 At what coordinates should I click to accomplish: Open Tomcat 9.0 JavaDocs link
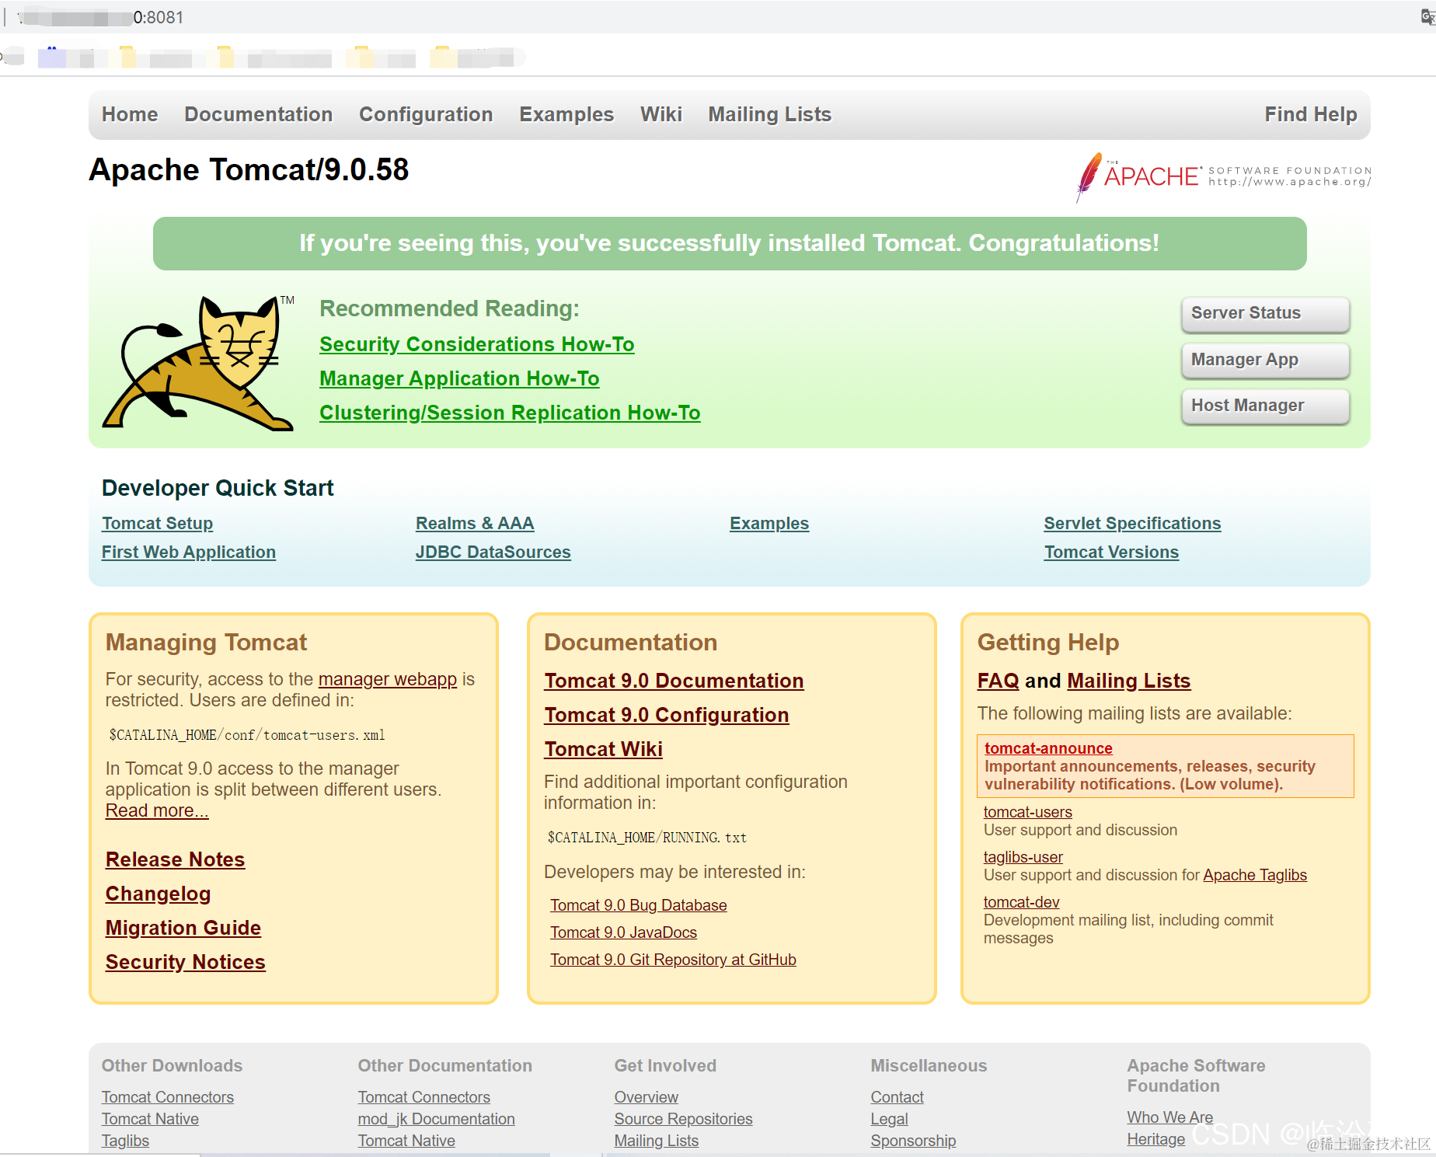[623, 932]
